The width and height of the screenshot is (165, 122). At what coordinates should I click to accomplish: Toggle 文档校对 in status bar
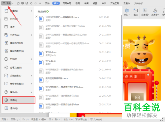coord(96,119)
